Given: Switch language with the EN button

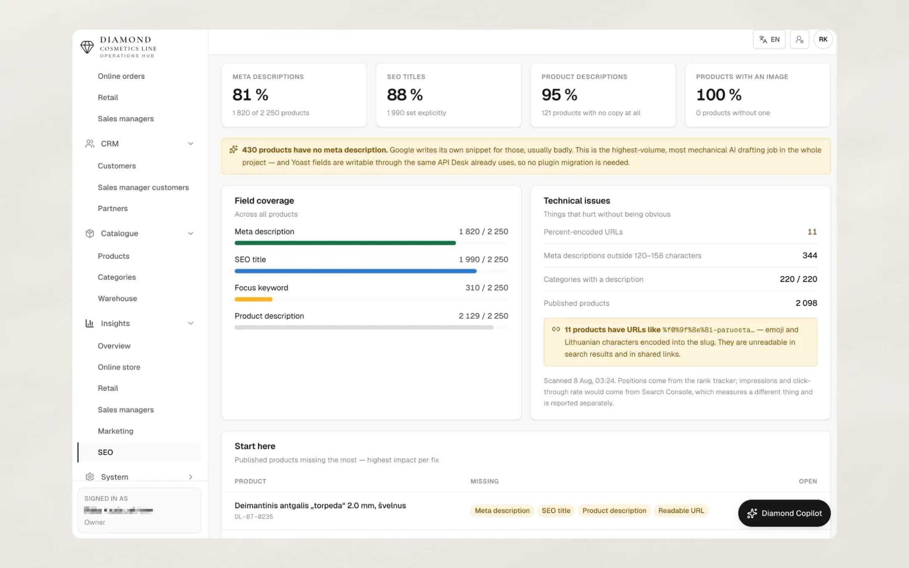Looking at the screenshot, I should pos(769,40).
